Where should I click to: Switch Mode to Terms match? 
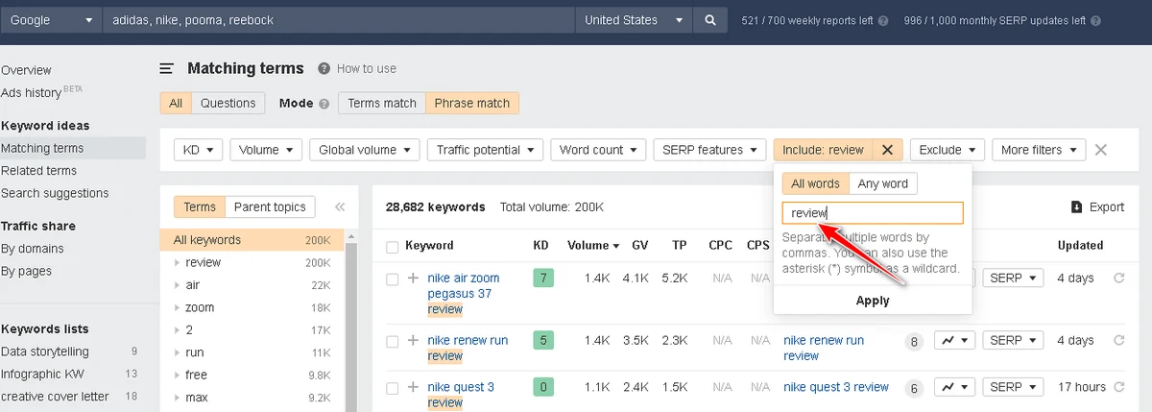[x=382, y=103]
